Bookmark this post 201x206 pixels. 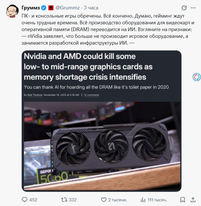click(182, 200)
